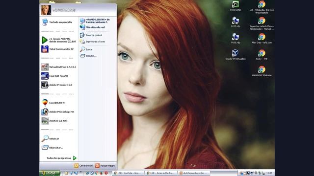Click the folder quick launch icon
Image resolution: width=314 pixels, height=176 pixels.
click(x=66, y=173)
